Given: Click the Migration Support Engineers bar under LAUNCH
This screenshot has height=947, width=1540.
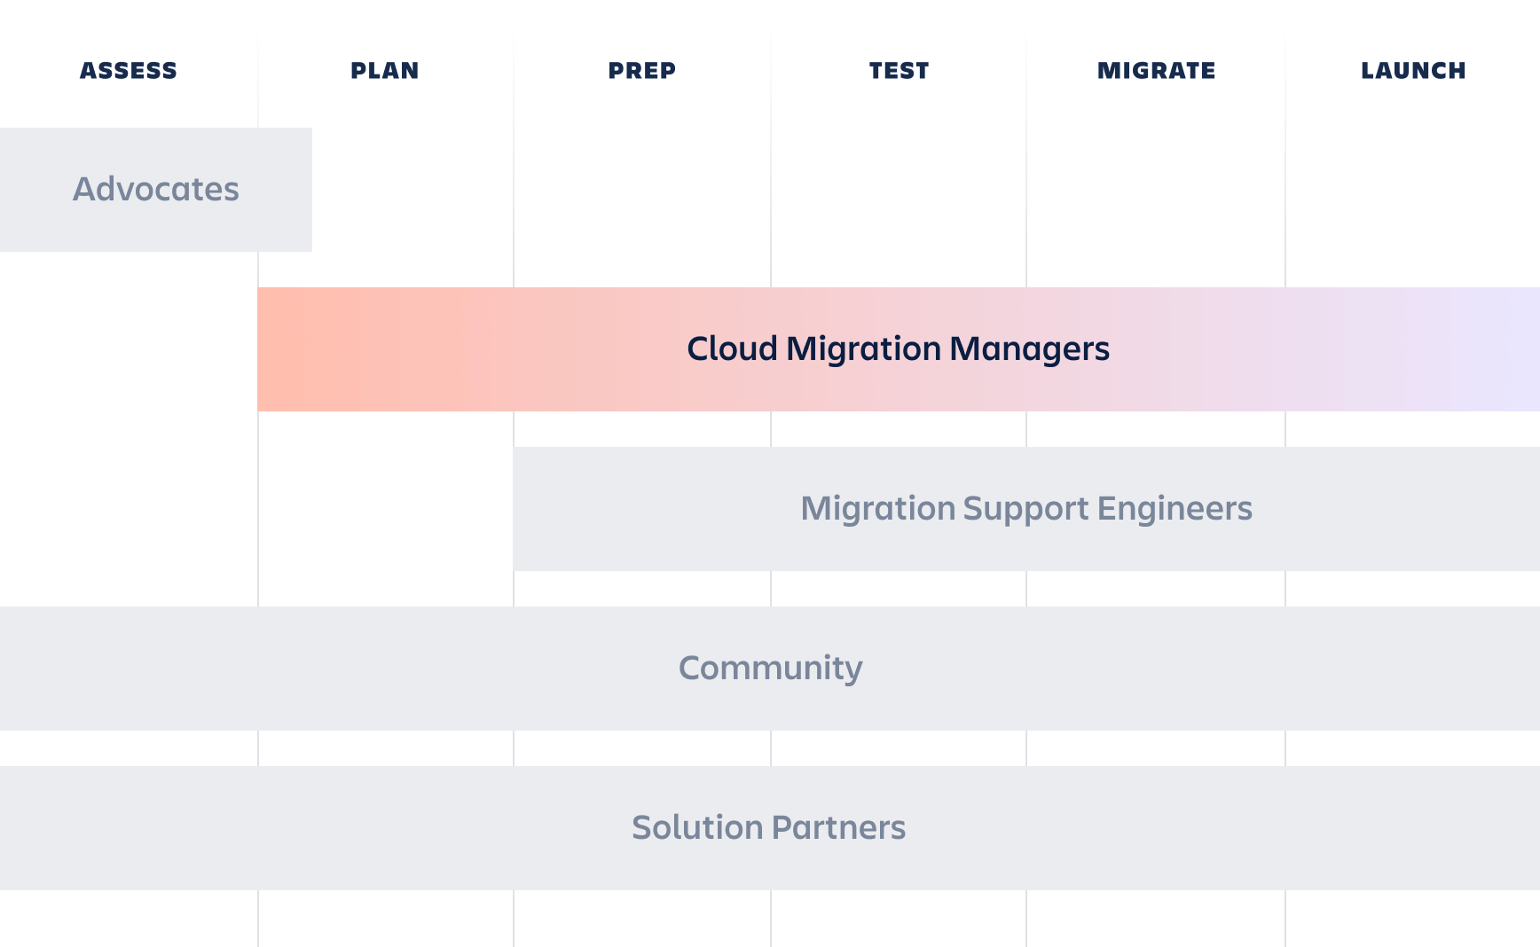Looking at the screenshot, I should click(1412, 509).
